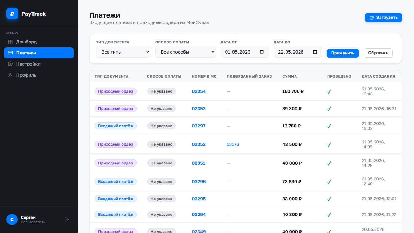Image resolution: width=414 pixels, height=233 pixels.
Task: Click the Сергей user avatar circle
Action: pyautogui.click(x=12, y=219)
